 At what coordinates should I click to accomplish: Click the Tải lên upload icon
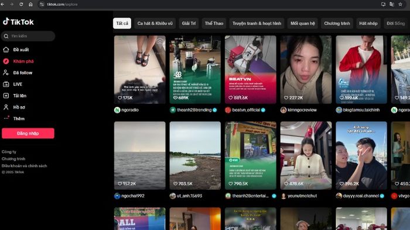click(6, 96)
